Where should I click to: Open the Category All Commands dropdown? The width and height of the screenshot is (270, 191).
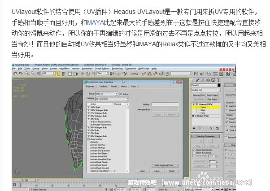pos(112,99)
